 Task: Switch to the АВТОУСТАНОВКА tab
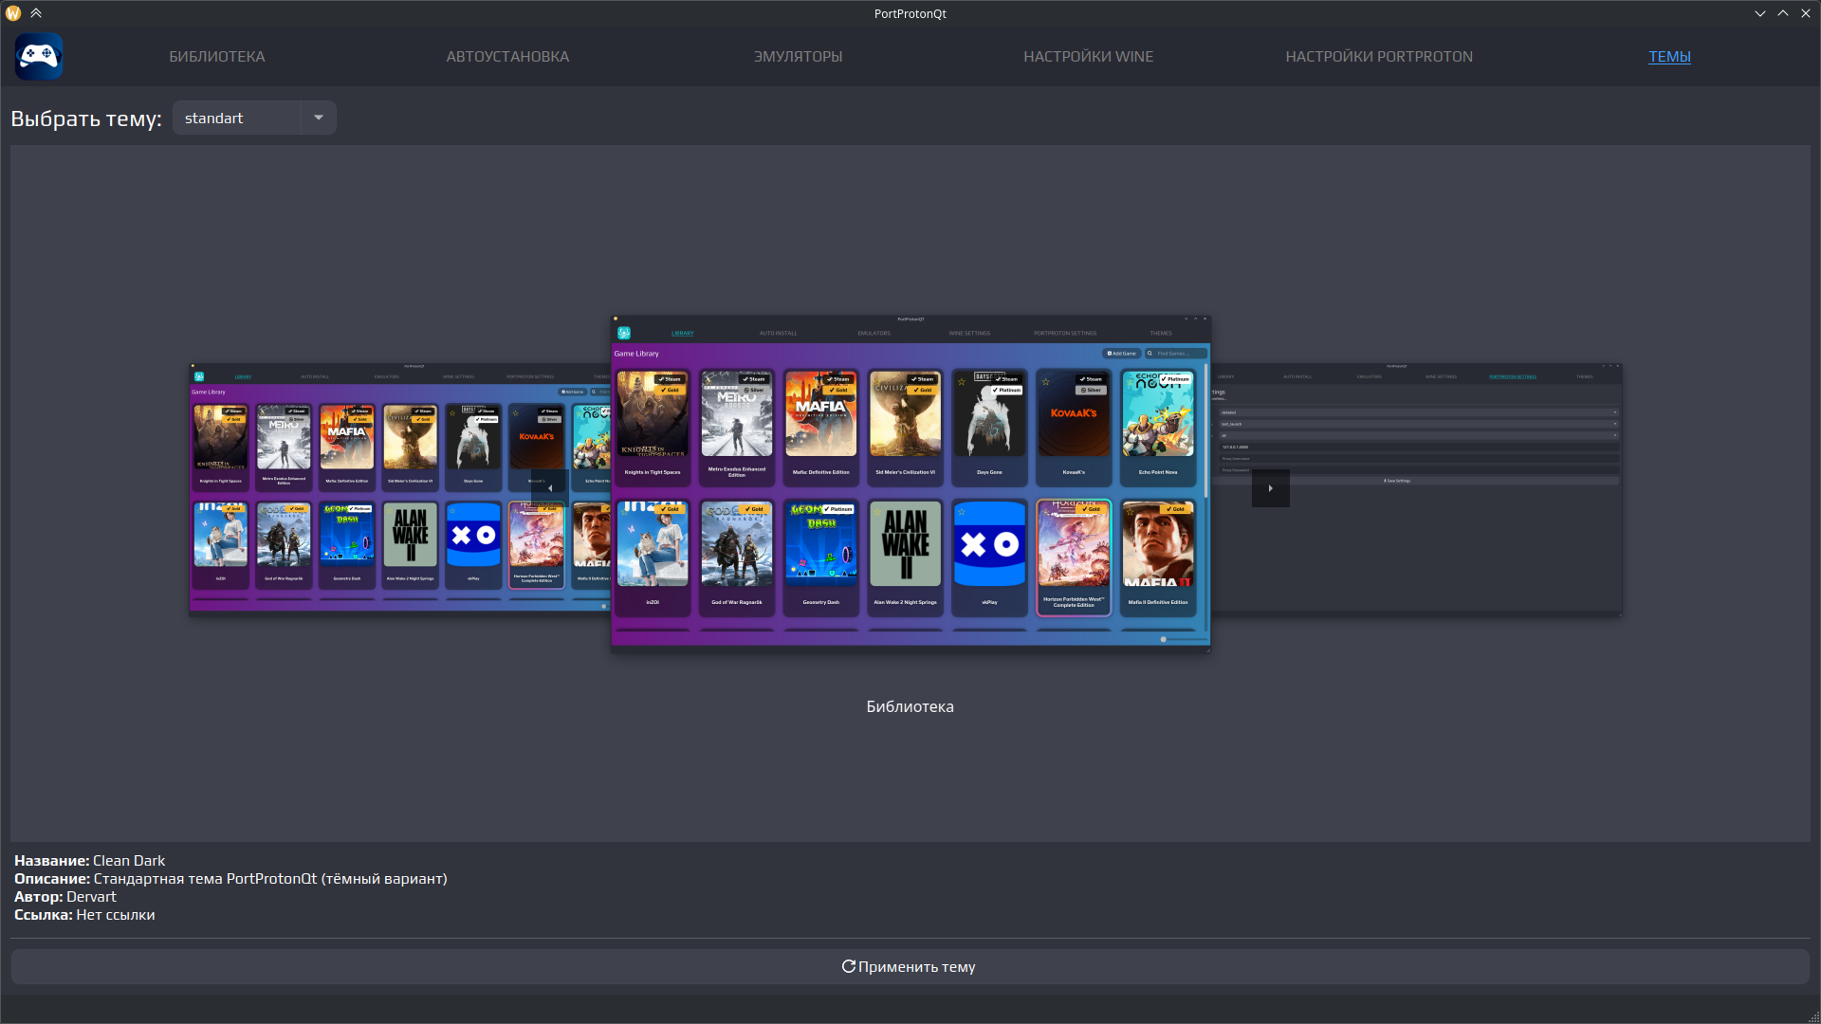[x=507, y=57]
